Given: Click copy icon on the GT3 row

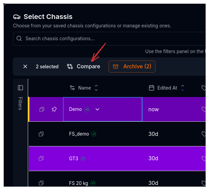Looking at the screenshot, I should pos(41,158).
